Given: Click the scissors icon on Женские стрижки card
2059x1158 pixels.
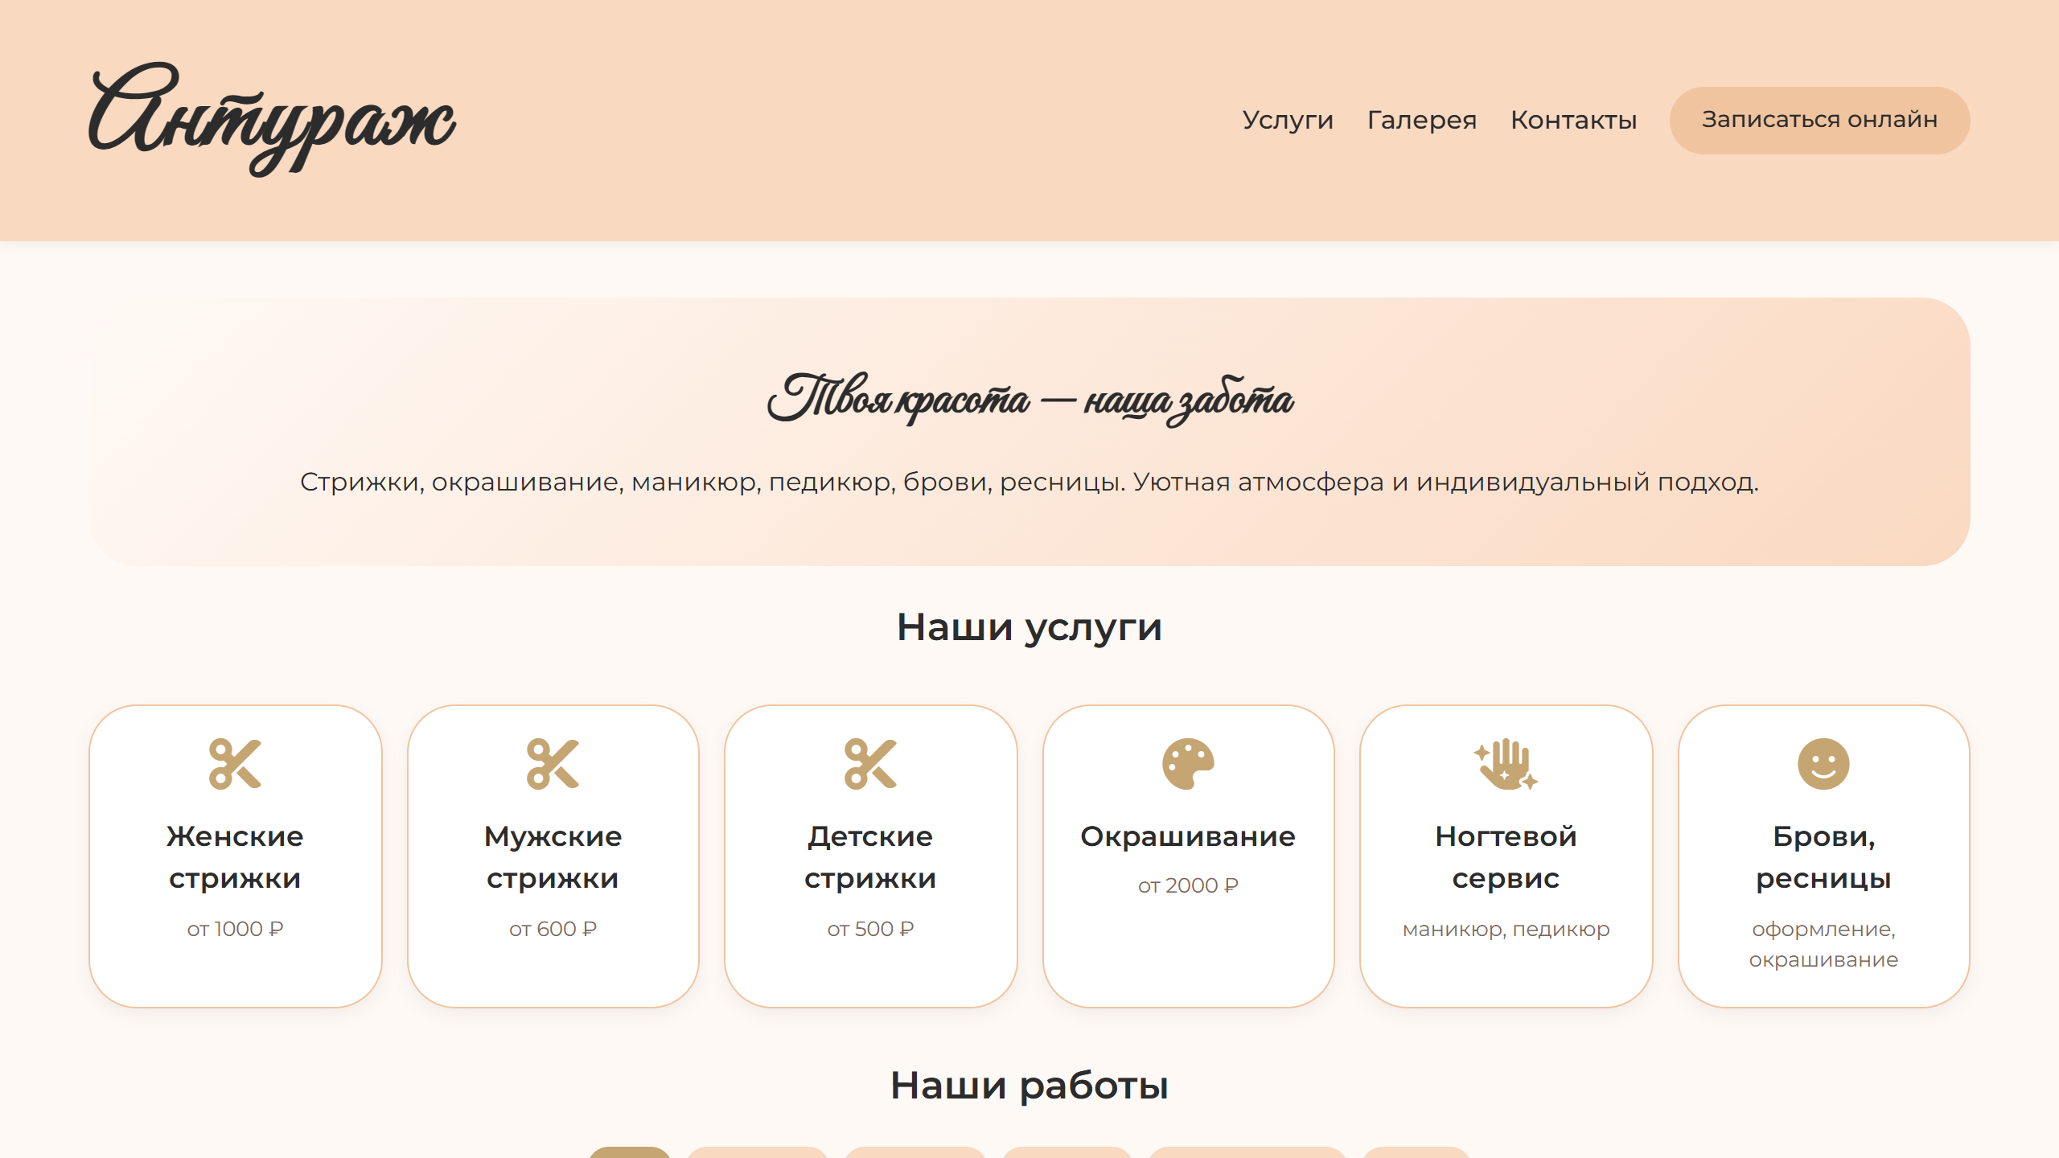Looking at the screenshot, I should pos(235,764).
